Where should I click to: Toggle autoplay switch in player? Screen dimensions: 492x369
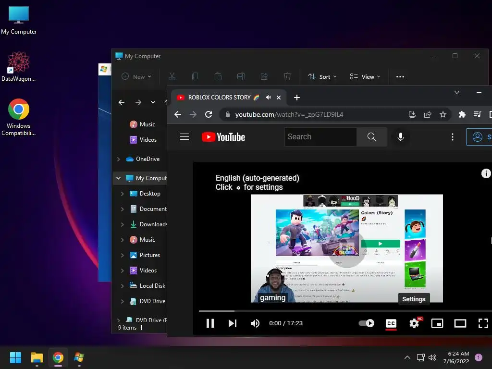click(366, 323)
